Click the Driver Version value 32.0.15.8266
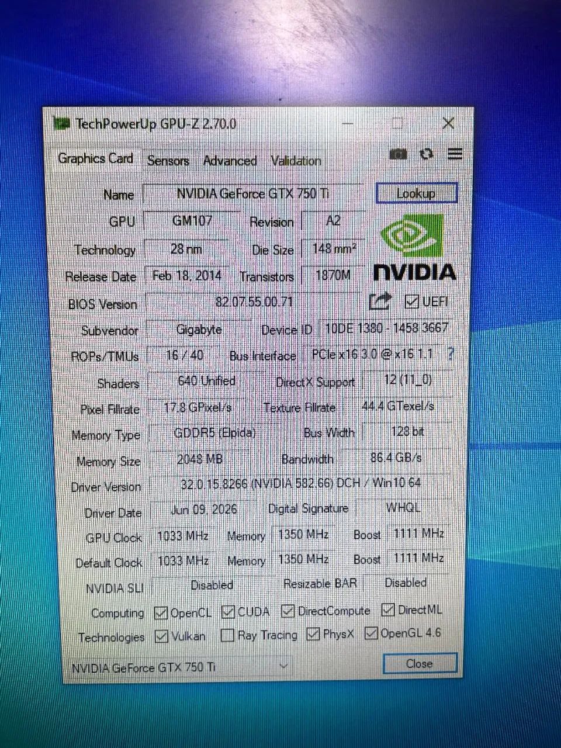 pos(301,483)
